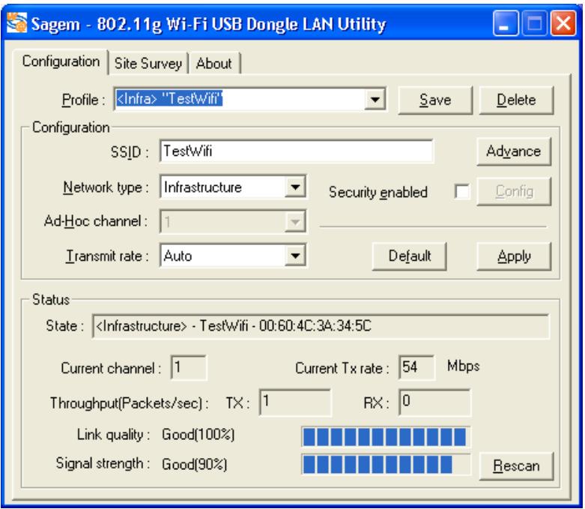Click the Sagem application icon in title bar
This screenshot has width=585, height=509.
pyautogui.click(x=17, y=23)
